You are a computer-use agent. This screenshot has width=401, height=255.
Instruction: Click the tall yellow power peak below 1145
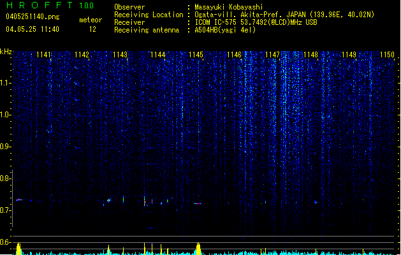coord(198,249)
